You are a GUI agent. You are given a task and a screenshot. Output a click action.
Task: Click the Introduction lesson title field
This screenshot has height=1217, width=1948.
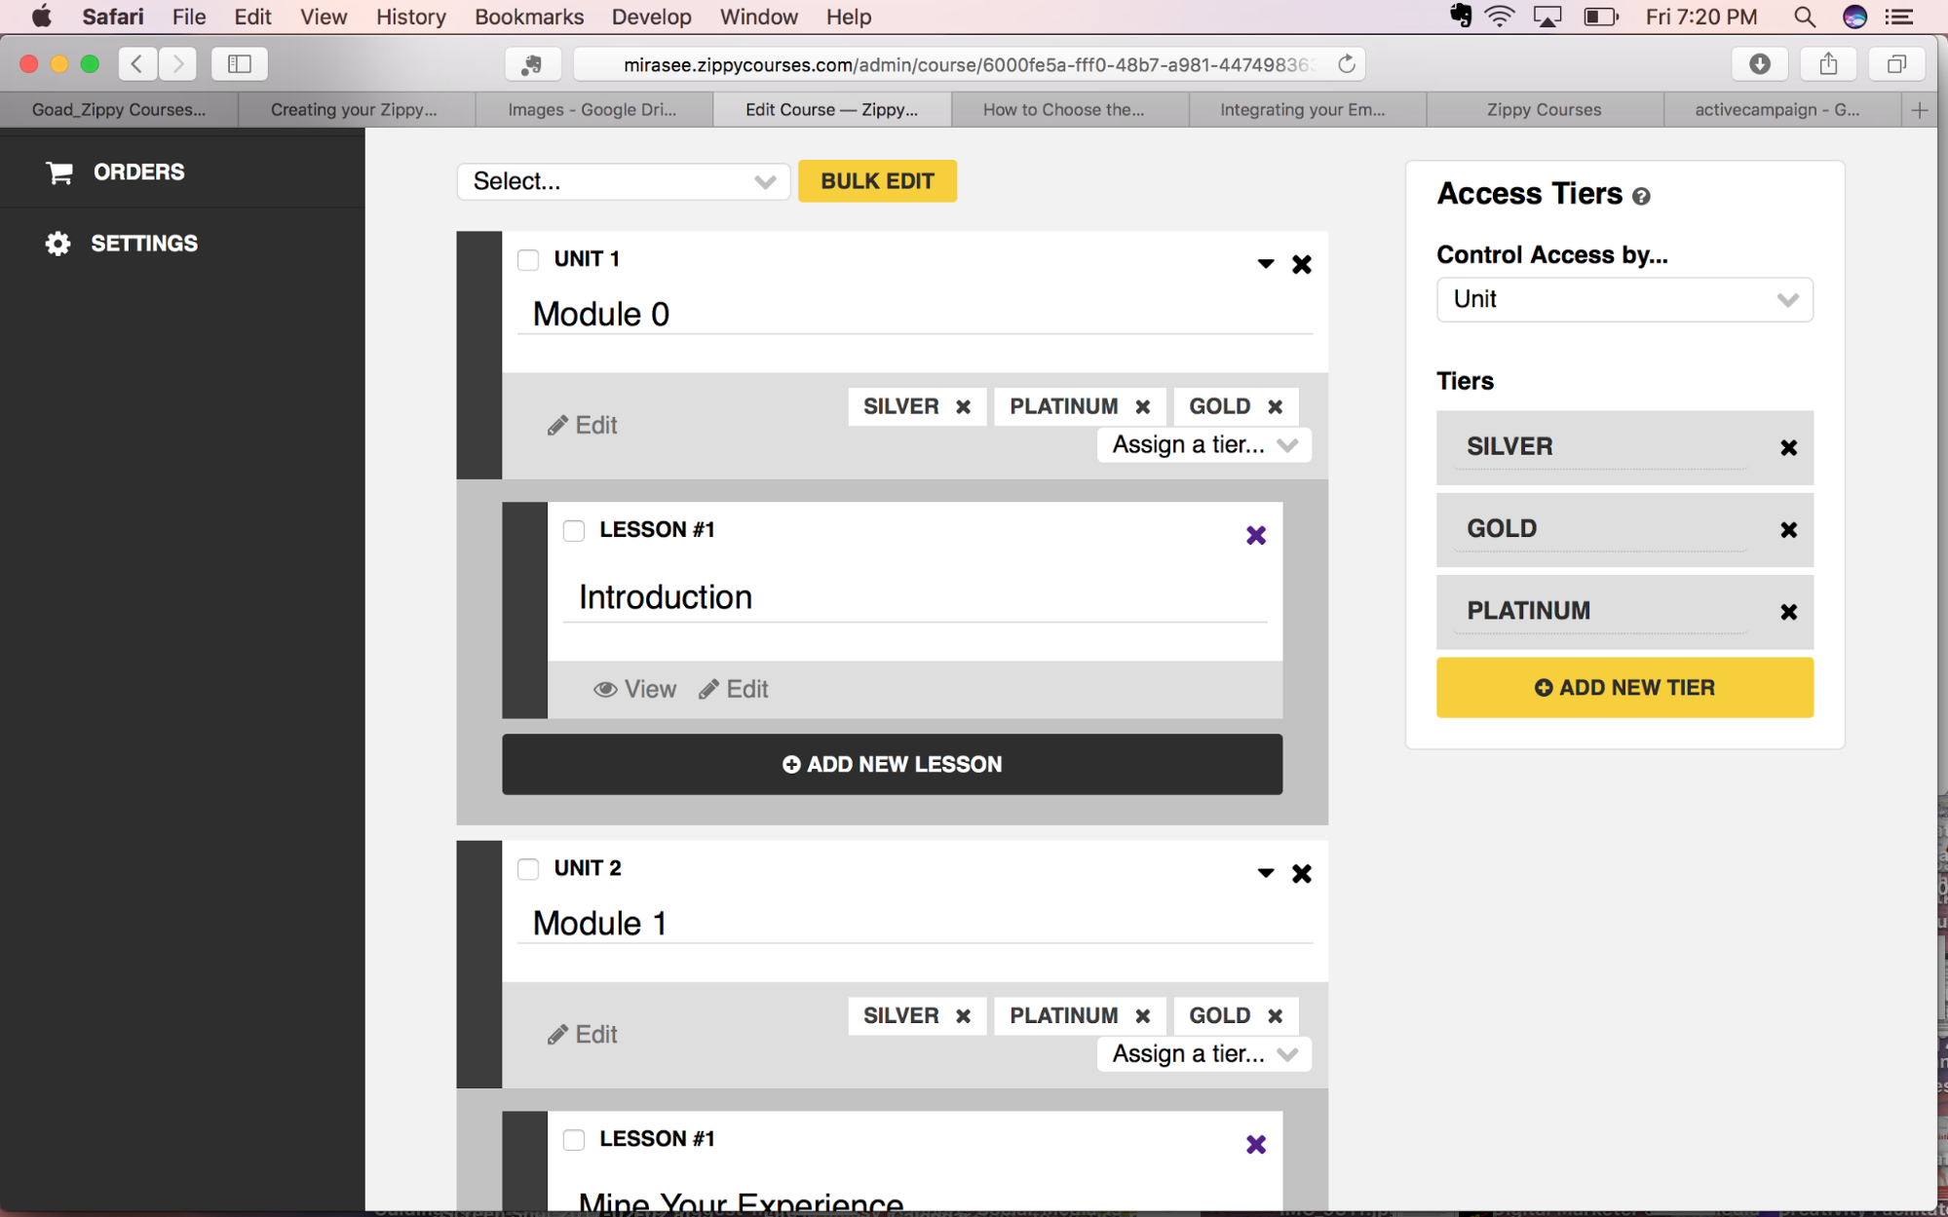tap(914, 597)
